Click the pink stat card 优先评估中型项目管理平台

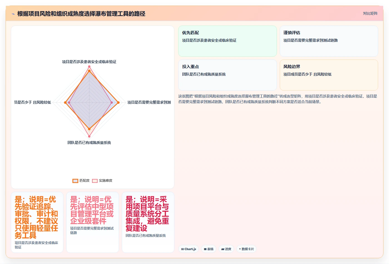(x=93, y=222)
